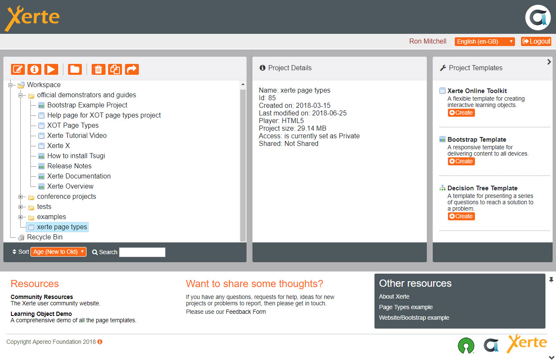The height and width of the screenshot is (362, 556).
Task: Duplicate project with the copy icon
Action: pyautogui.click(x=115, y=69)
